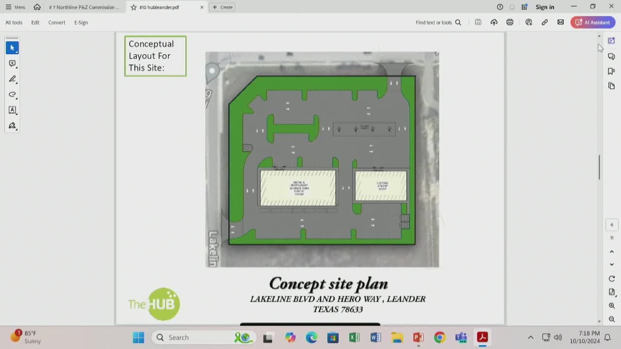The height and width of the screenshot is (349, 621).
Task: Select the Highlight pen tool
Action: (12, 79)
